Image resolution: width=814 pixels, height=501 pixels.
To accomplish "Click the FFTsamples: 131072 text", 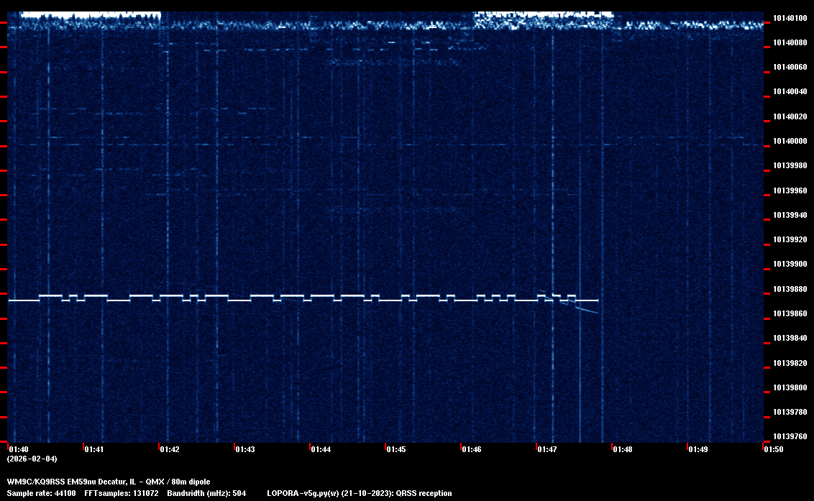I will (x=122, y=494).
